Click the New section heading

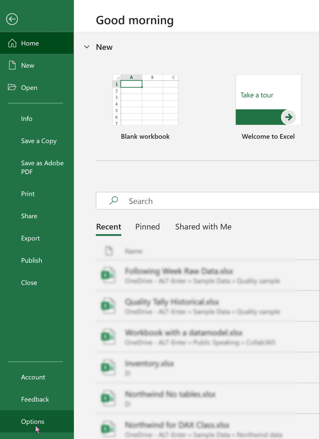pyautogui.click(x=104, y=47)
